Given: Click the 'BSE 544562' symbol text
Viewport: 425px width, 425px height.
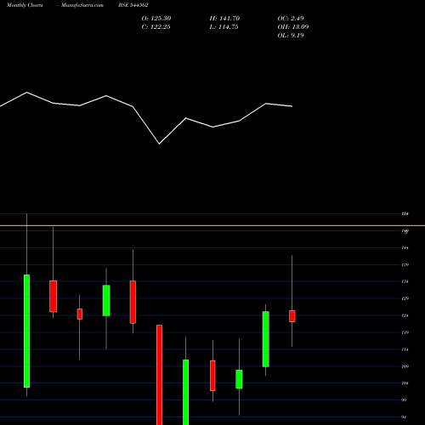Looking at the screenshot, I should pos(133,5).
